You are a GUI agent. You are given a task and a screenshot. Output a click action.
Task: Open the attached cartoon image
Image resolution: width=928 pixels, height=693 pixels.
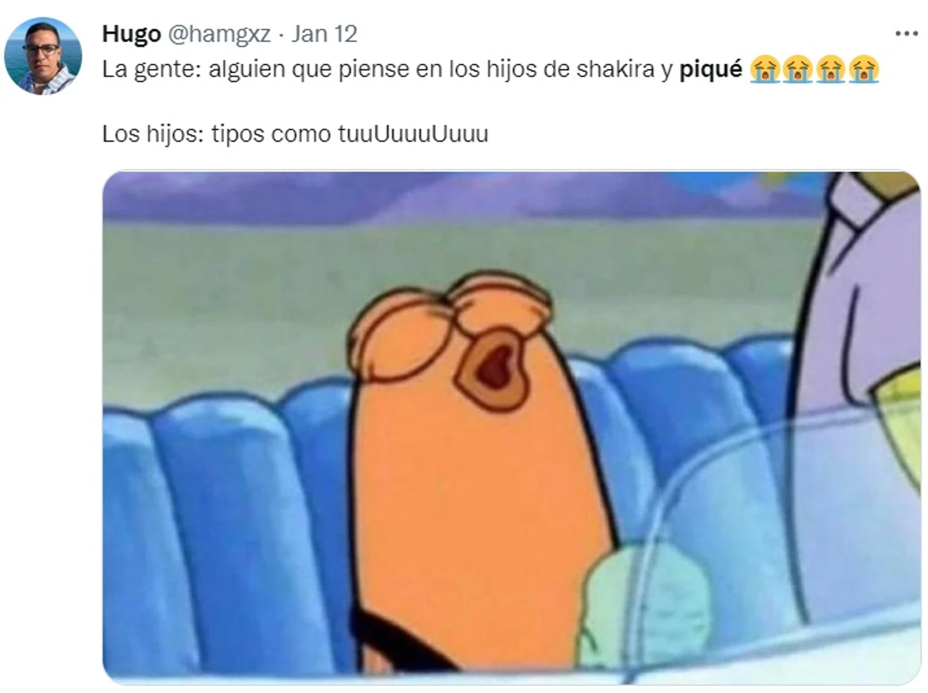tap(511, 427)
